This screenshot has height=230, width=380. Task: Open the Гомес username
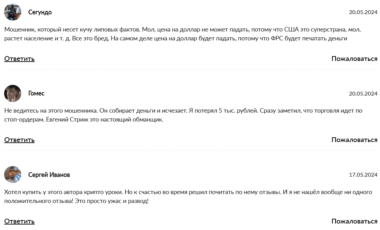pyautogui.click(x=36, y=93)
